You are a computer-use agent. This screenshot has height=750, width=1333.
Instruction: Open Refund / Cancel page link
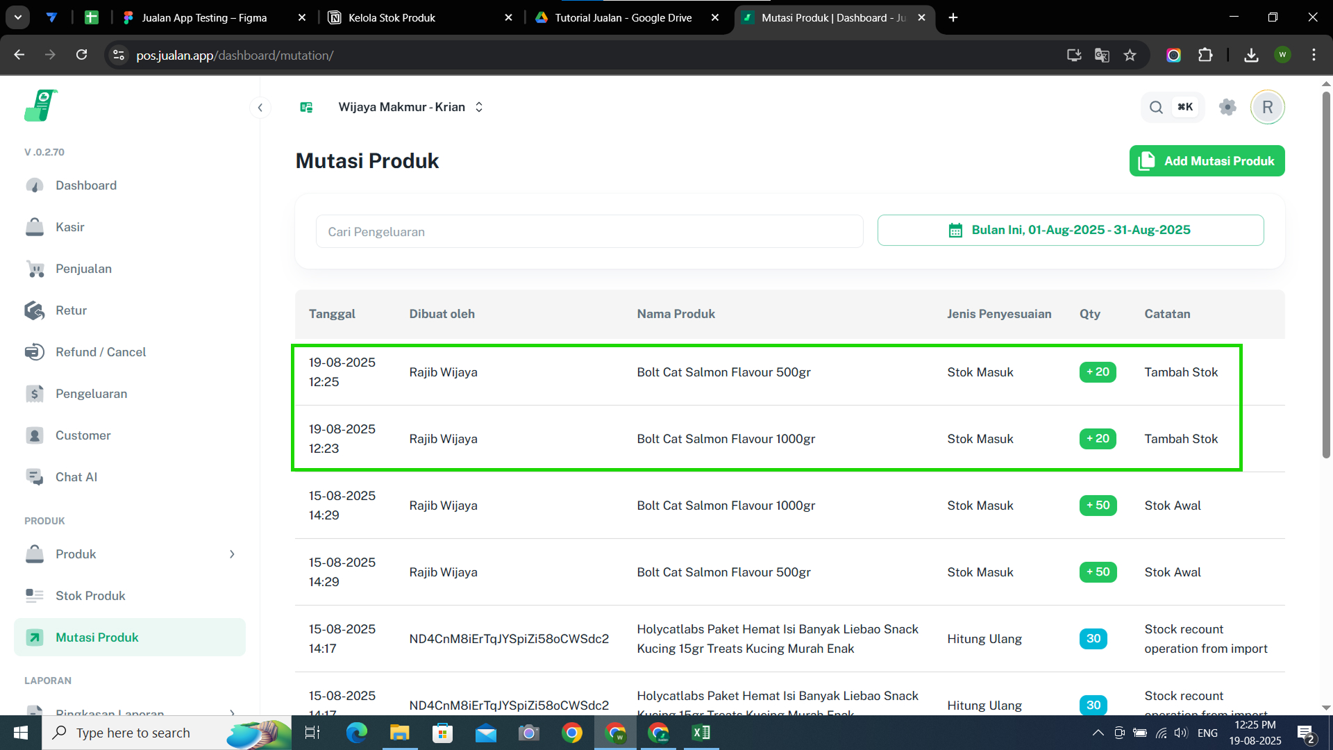coord(101,352)
